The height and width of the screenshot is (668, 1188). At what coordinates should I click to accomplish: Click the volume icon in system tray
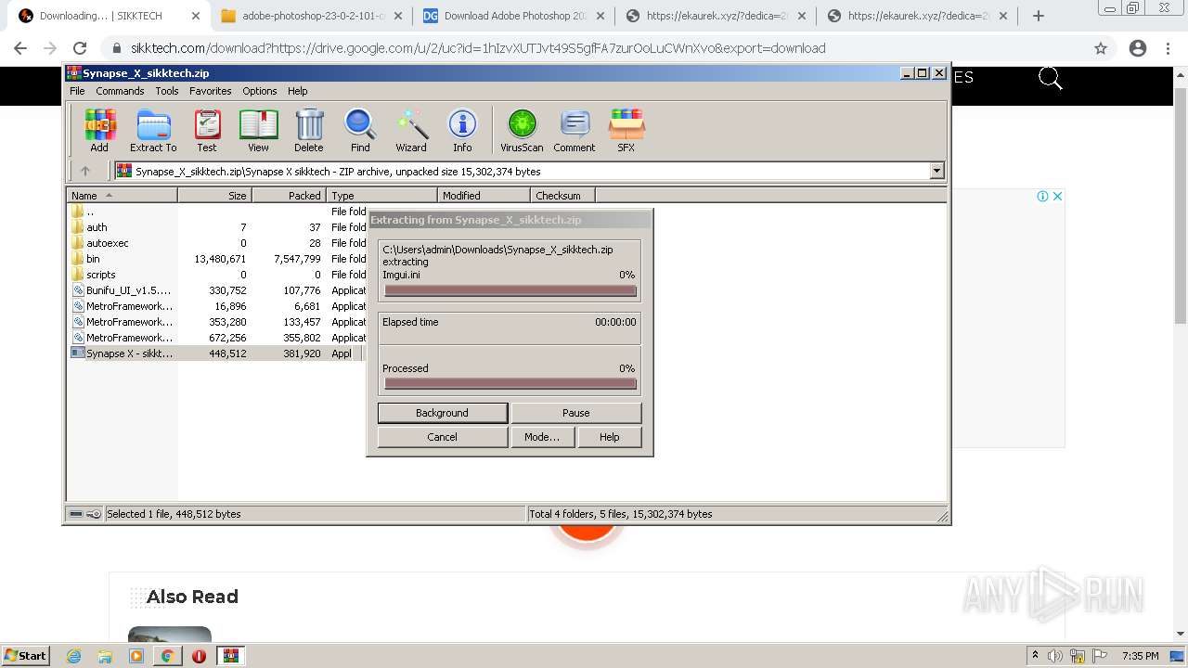point(1055,656)
